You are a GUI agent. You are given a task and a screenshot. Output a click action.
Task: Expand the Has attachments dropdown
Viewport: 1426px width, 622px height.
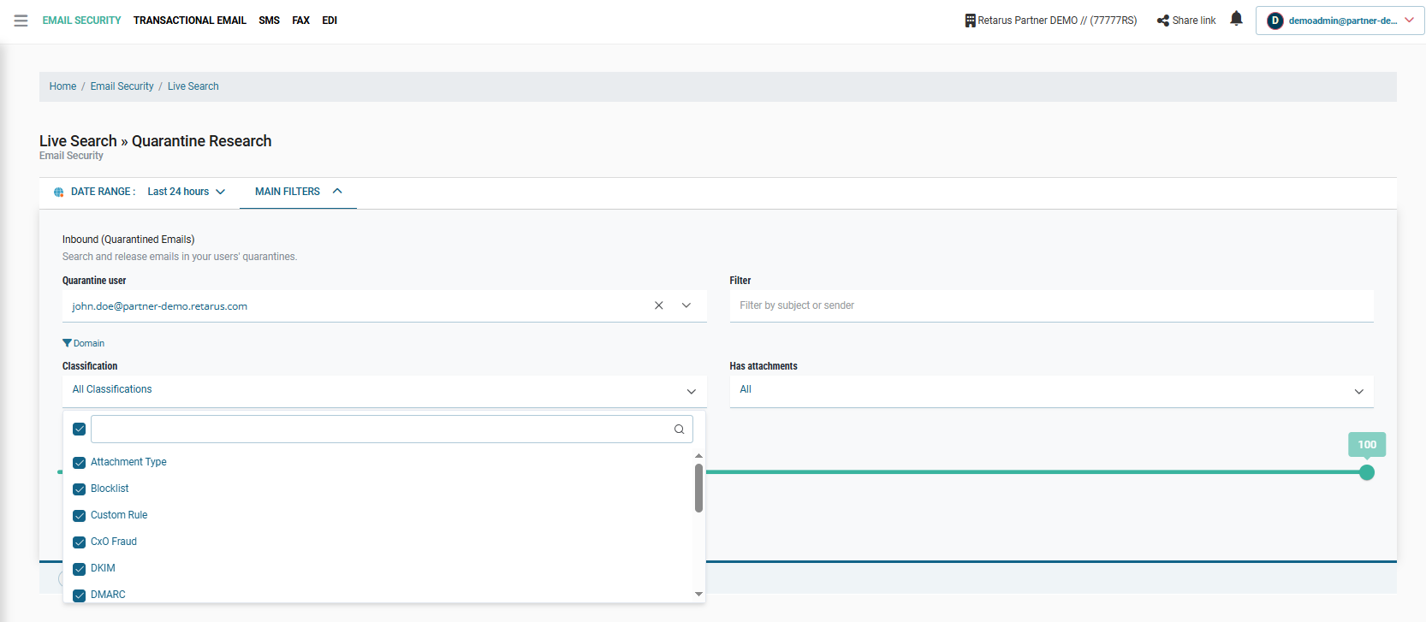point(1358,391)
